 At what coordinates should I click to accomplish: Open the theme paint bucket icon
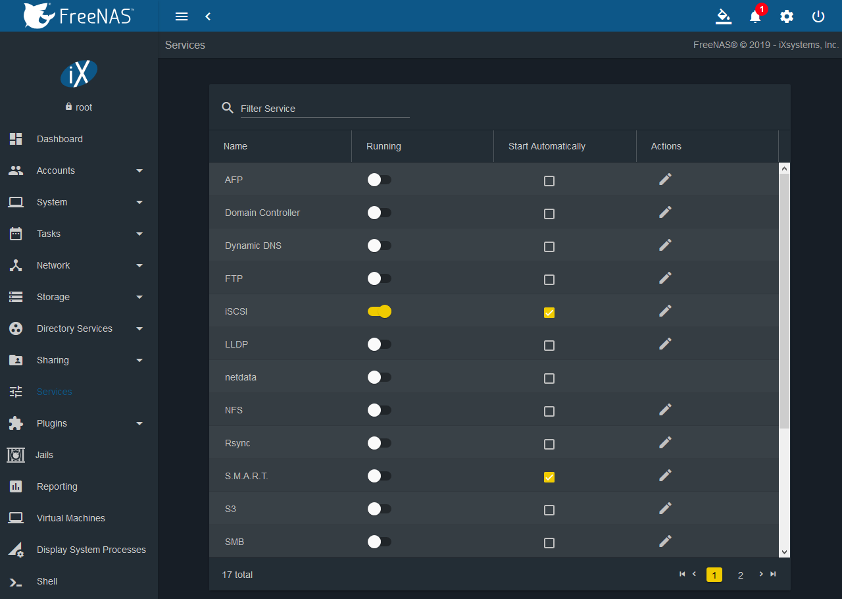click(724, 16)
